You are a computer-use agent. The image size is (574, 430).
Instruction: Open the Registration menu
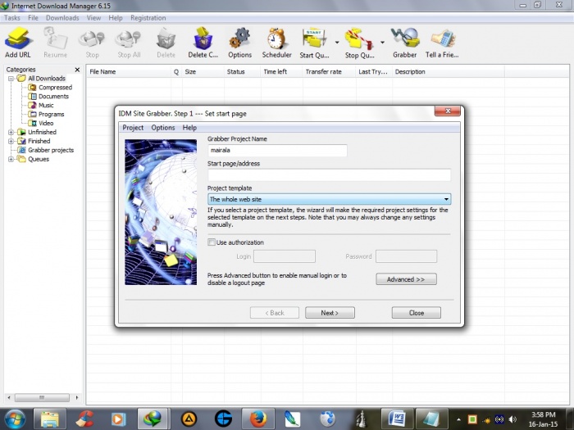[x=148, y=18]
